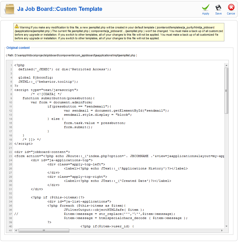
Task: Click the vertical scrollbar down arrow
Action: (226, 226)
